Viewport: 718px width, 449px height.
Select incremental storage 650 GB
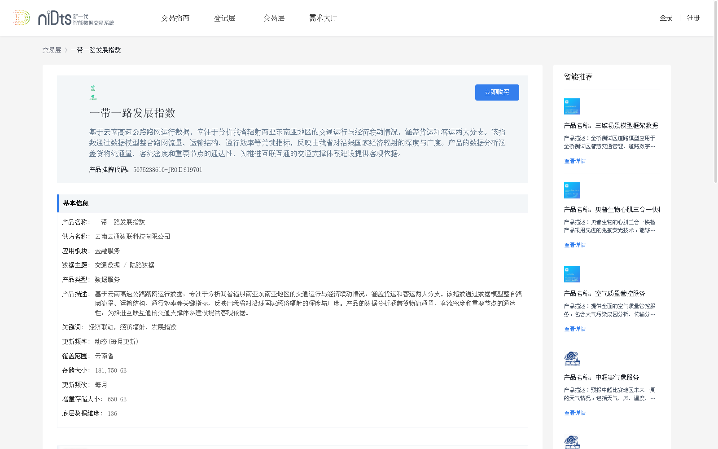[117, 399]
